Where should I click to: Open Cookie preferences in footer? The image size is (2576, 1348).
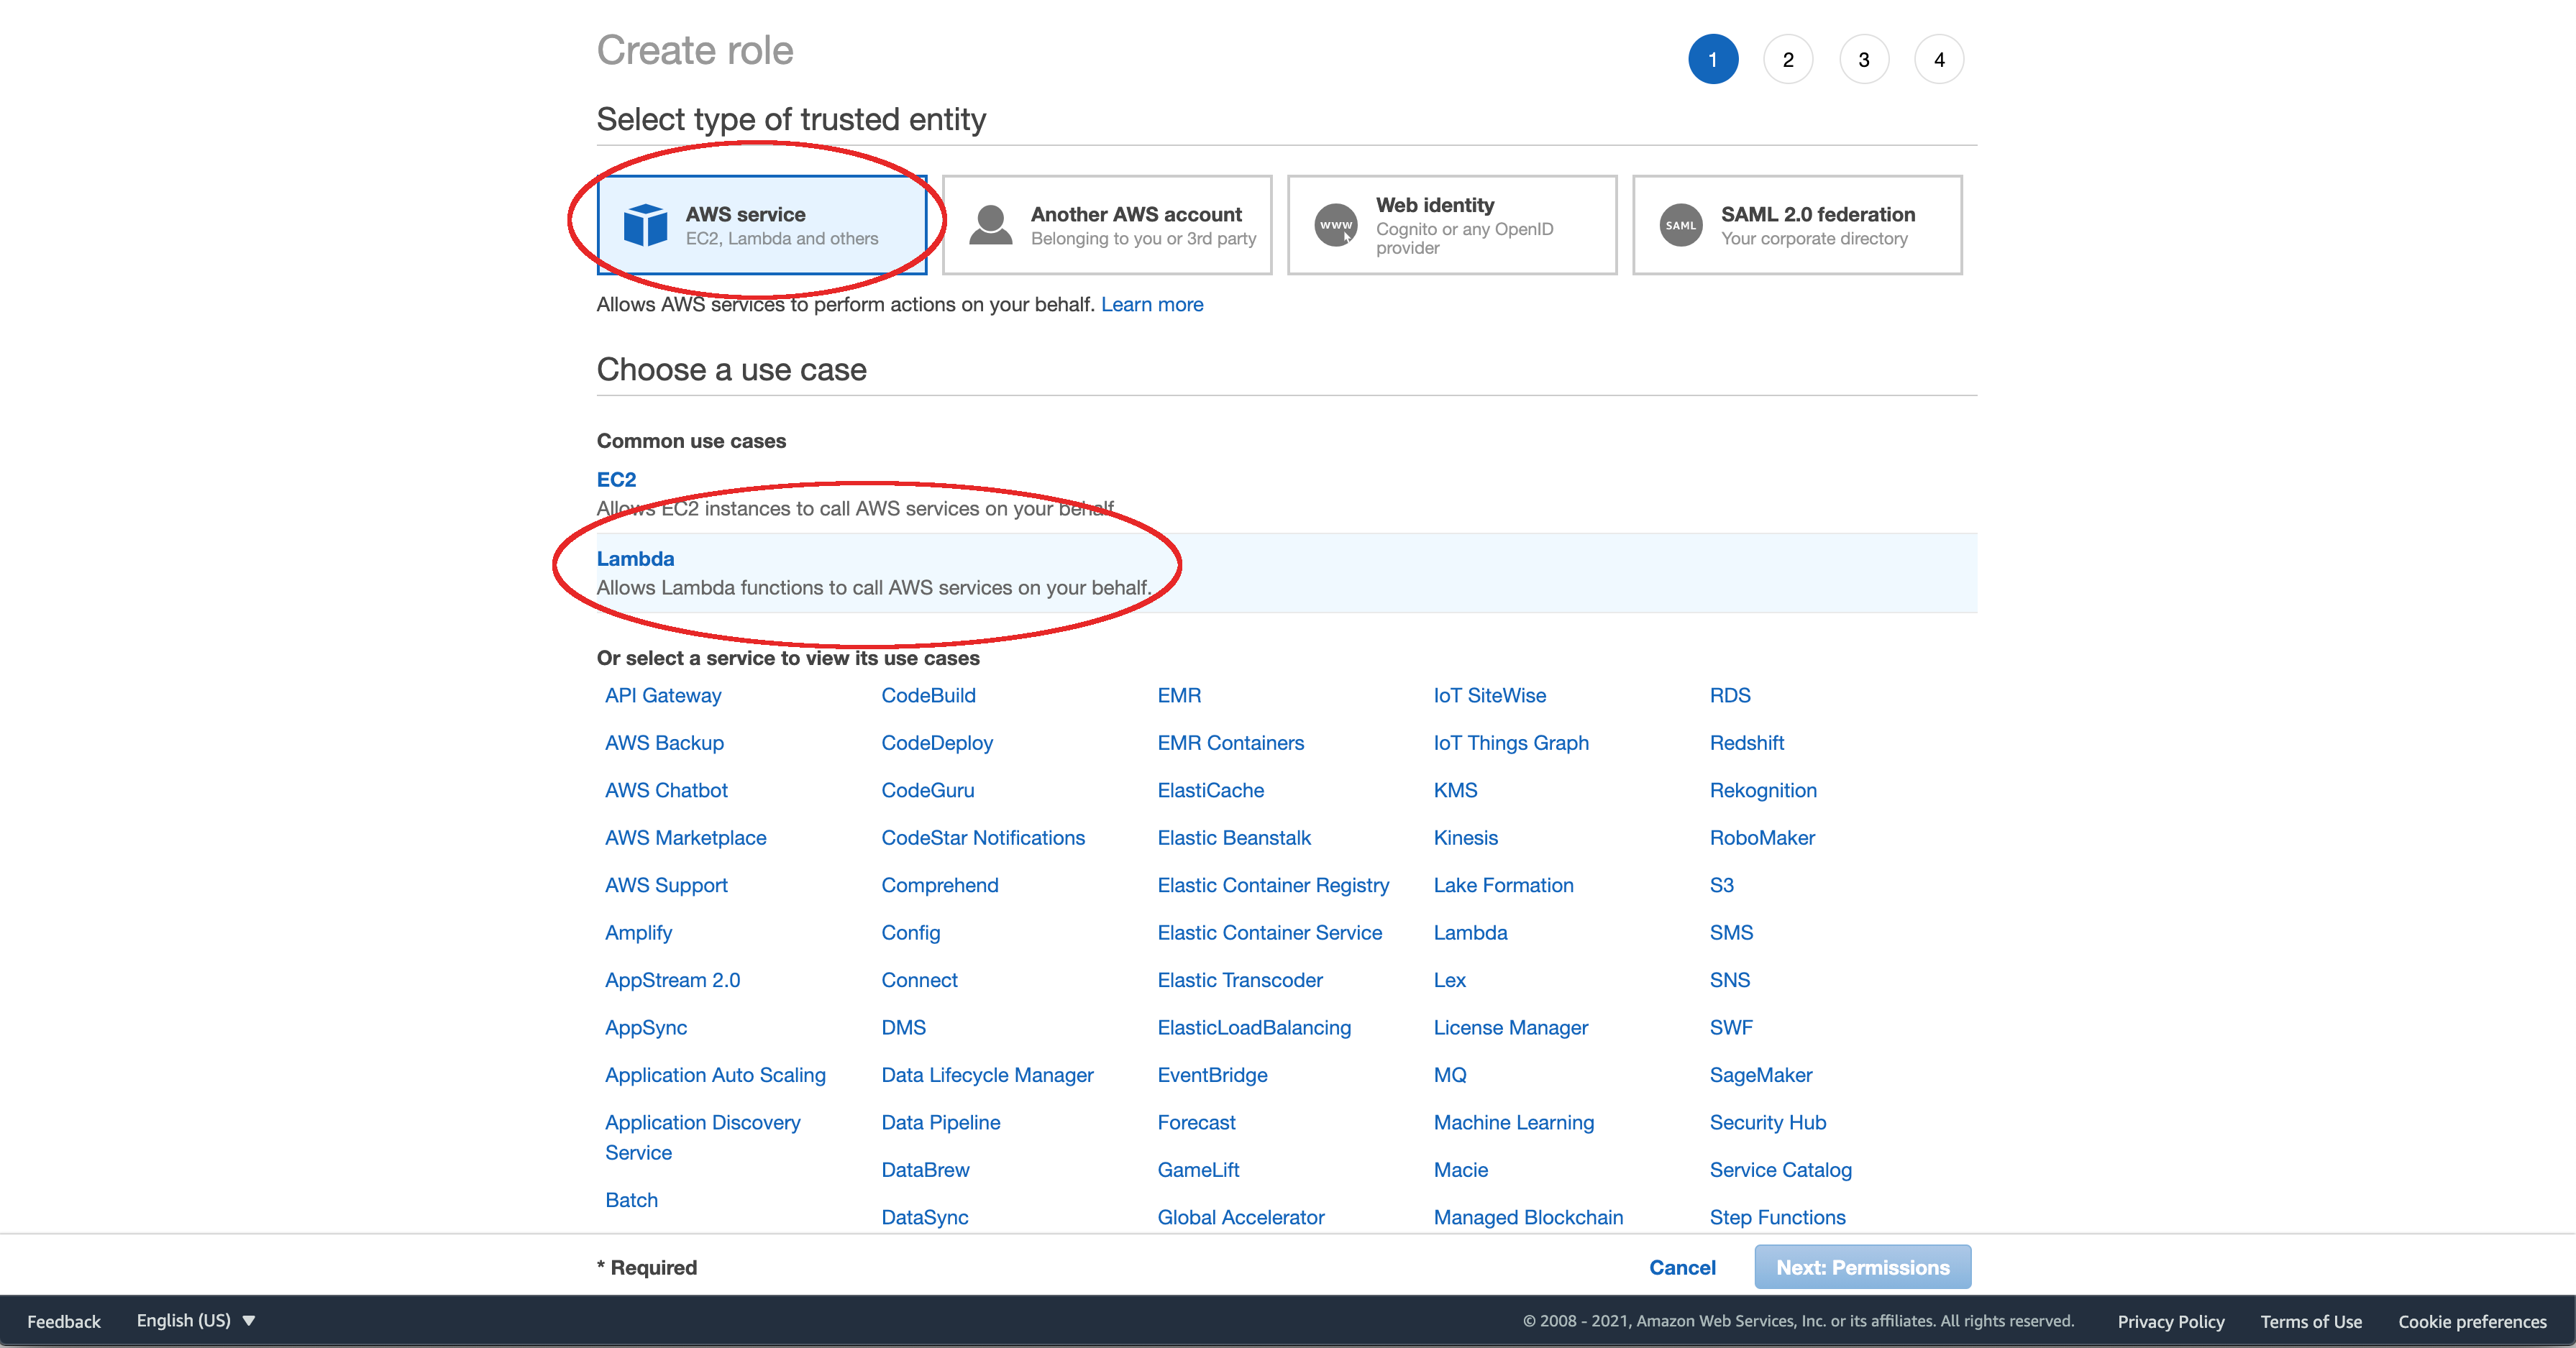pos(2472,1321)
